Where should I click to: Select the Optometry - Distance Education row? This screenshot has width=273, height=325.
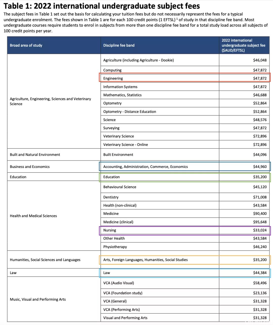coord(185,111)
